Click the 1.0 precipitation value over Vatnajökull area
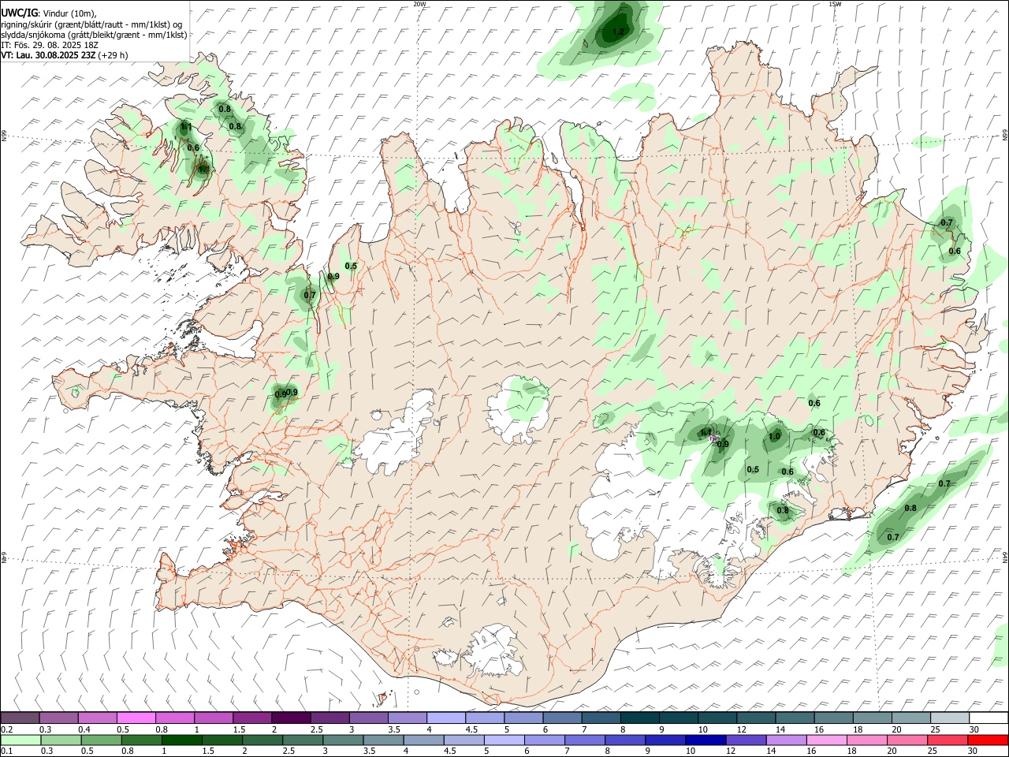 774,436
